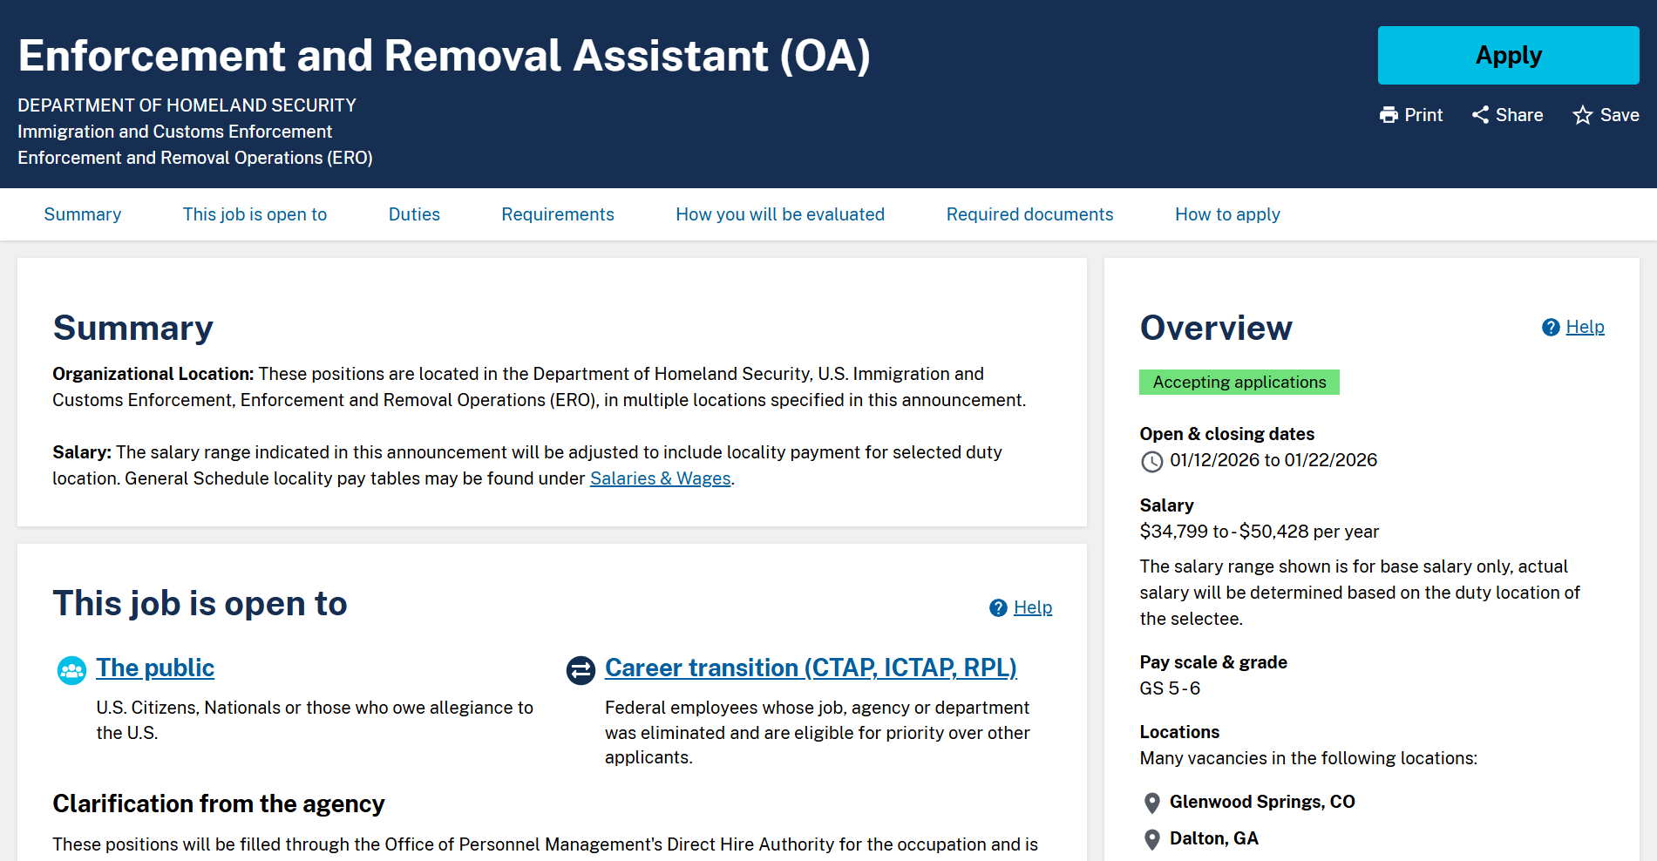Screen dimensions: 1657x861
Task: Open the Salaries & Wages link
Action: click(x=661, y=478)
